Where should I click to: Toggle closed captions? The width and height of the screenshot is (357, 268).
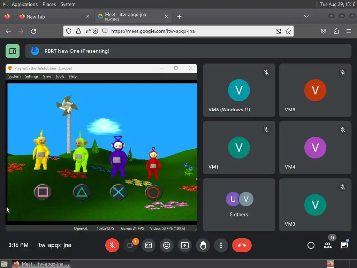149,245
